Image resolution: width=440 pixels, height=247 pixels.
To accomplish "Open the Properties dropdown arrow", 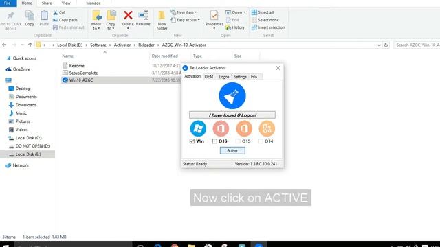I will click(x=214, y=28).
